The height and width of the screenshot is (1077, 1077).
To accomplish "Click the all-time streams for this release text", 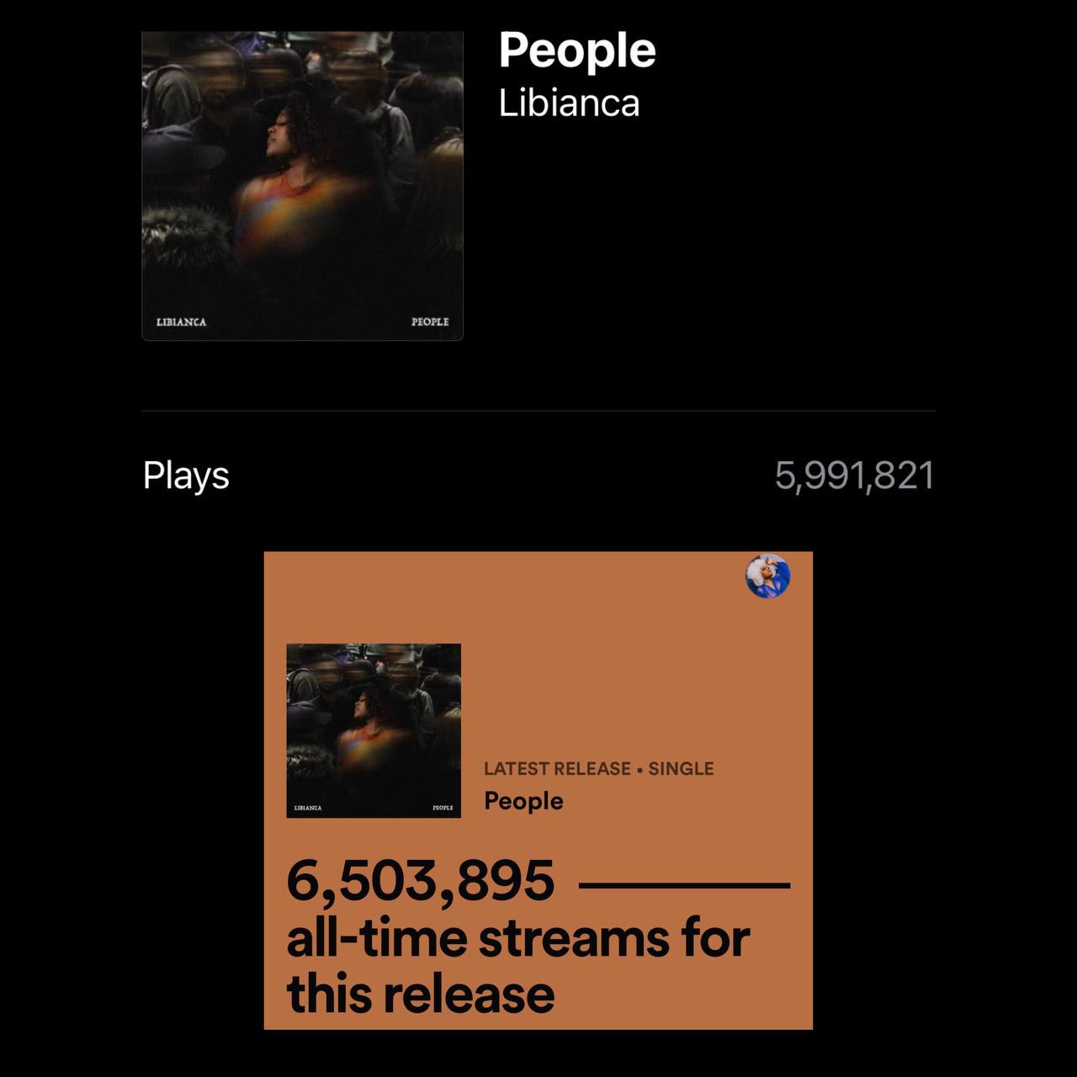I will pos(517,966).
